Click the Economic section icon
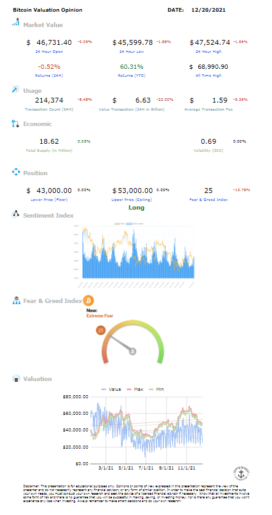This screenshot has width=272, height=515. [x=15, y=124]
